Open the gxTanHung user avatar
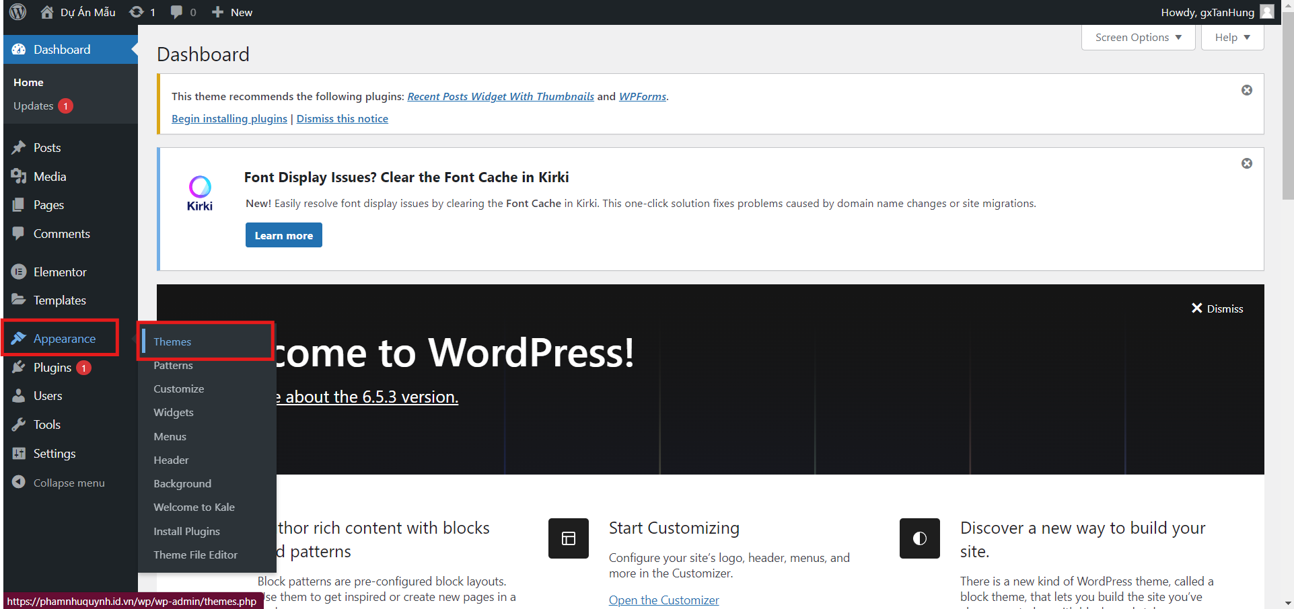Viewport: 1294px width, 609px height. [1267, 12]
